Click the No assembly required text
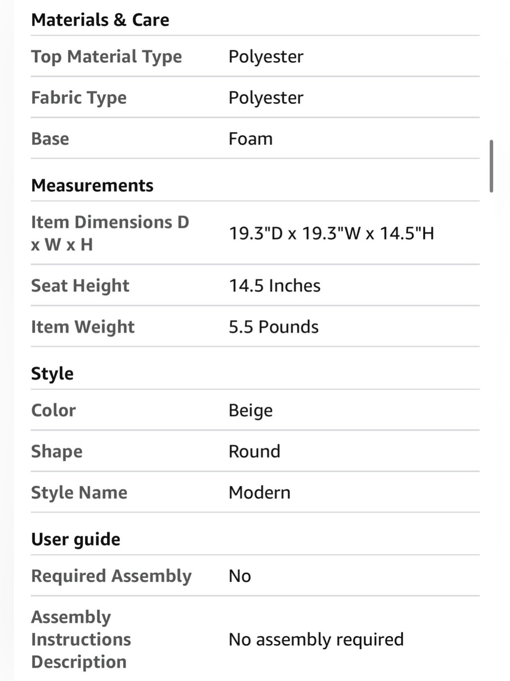This screenshot has height=681, width=510. pos(316,639)
